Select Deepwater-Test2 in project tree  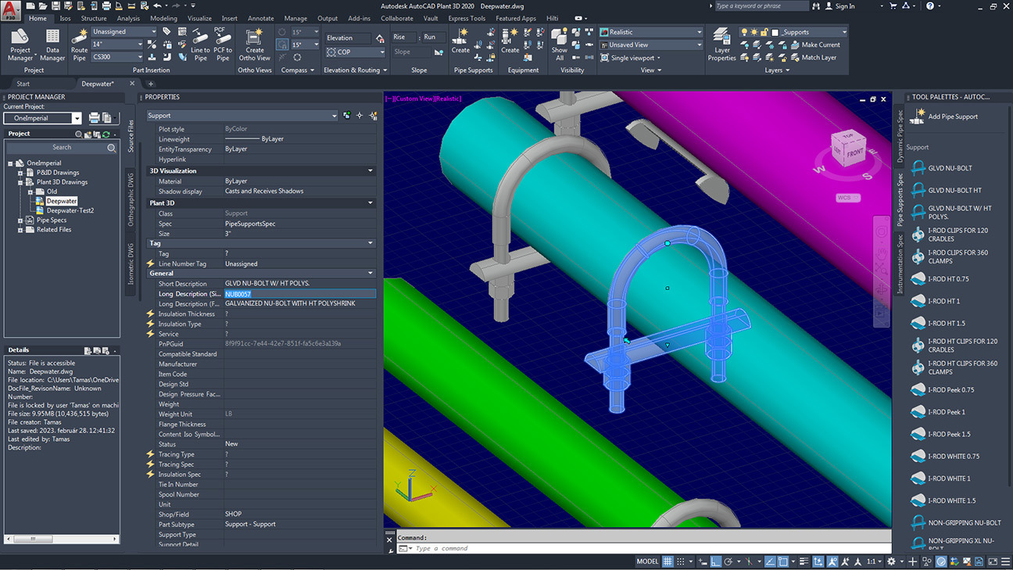(x=70, y=210)
